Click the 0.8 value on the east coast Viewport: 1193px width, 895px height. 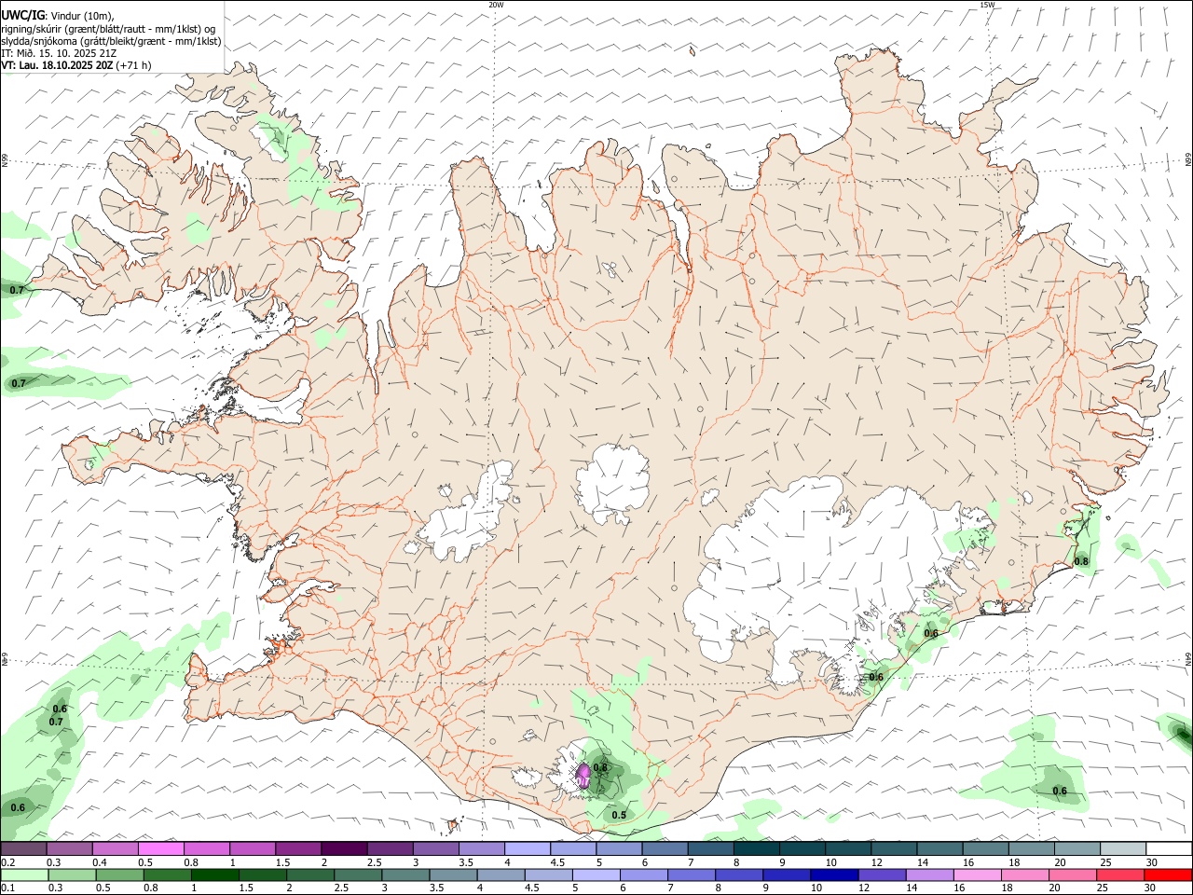1081,561
